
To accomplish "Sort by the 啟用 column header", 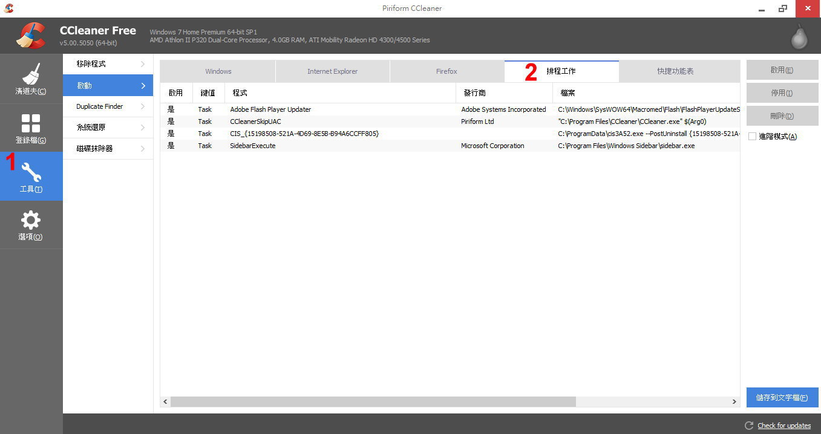I will [176, 93].
